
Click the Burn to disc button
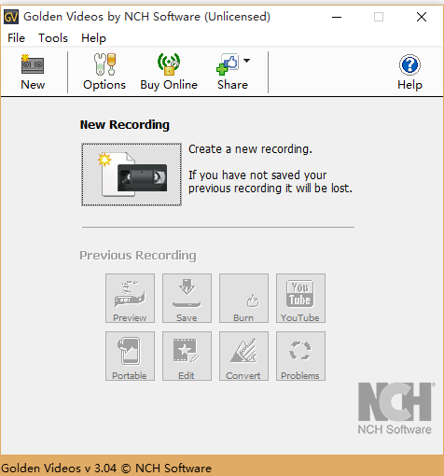tap(243, 299)
